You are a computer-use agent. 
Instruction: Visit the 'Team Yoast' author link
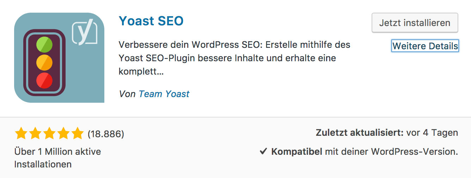(x=164, y=94)
